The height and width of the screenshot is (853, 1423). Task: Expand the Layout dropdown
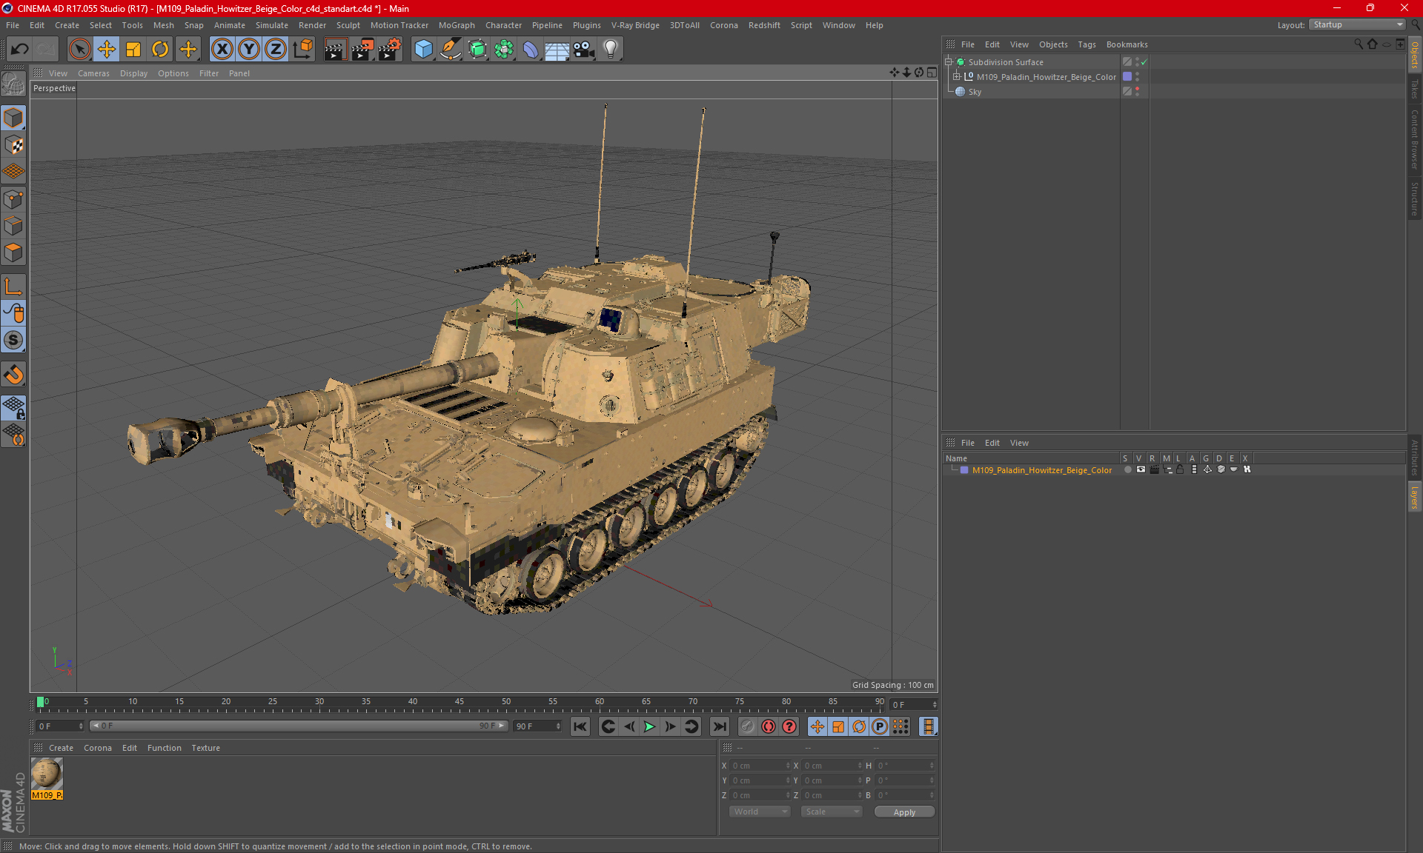[1358, 24]
